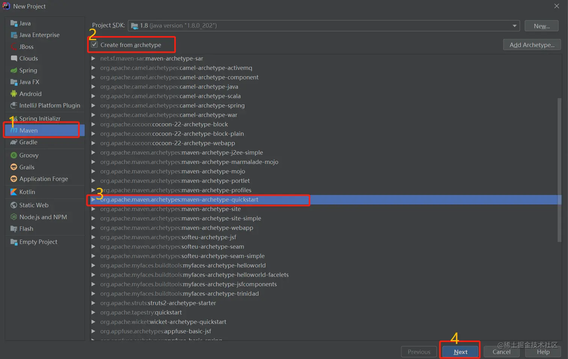Click the JBoss icon
568x359 pixels.
click(14, 47)
